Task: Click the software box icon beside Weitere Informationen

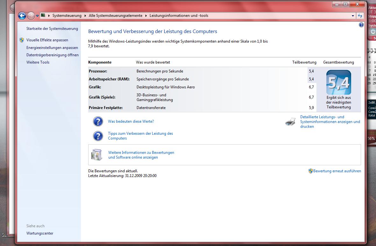Action: [x=97, y=154]
